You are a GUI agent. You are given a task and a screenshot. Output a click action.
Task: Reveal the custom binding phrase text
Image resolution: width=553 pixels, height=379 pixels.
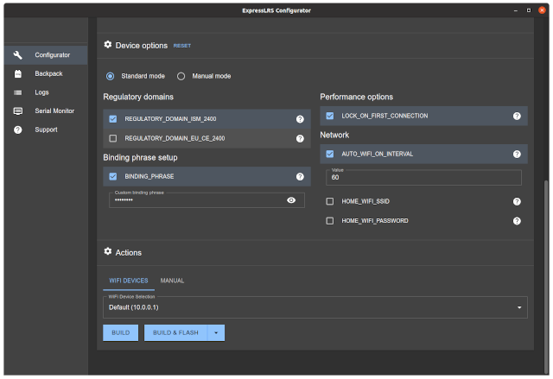(x=291, y=200)
